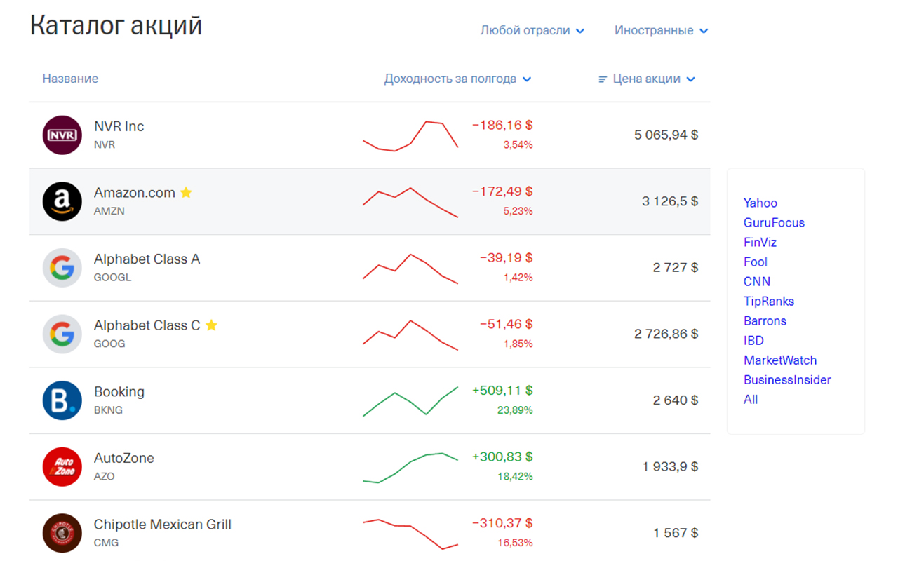Click the Название column header
This screenshot has width=898, height=561.
[70, 79]
